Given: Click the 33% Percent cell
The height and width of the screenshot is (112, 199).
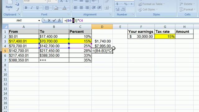Looking at the screenshot, I should coord(80,55).
